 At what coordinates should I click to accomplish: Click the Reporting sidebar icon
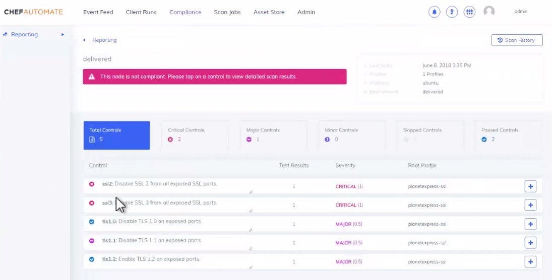[5, 34]
